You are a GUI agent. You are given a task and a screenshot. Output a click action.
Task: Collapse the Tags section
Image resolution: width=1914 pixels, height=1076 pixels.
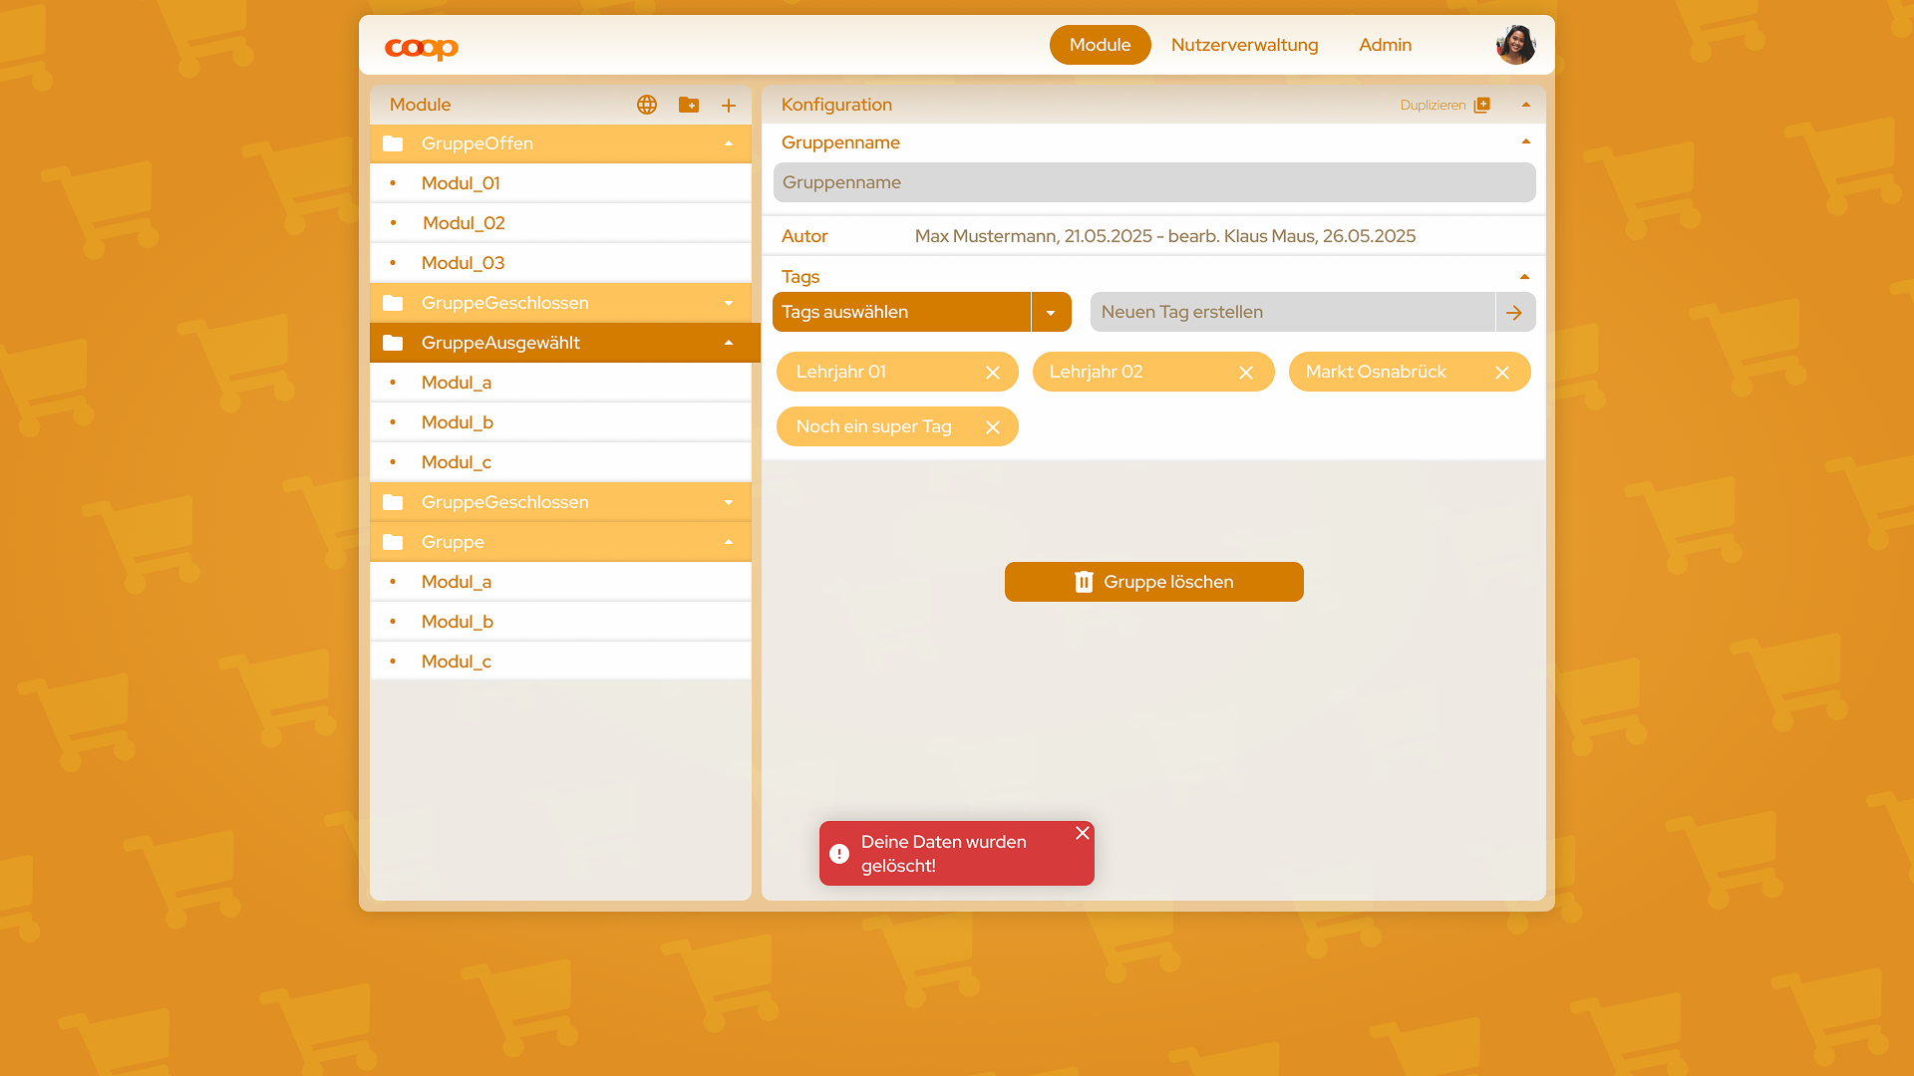click(x=1524, y=277)
